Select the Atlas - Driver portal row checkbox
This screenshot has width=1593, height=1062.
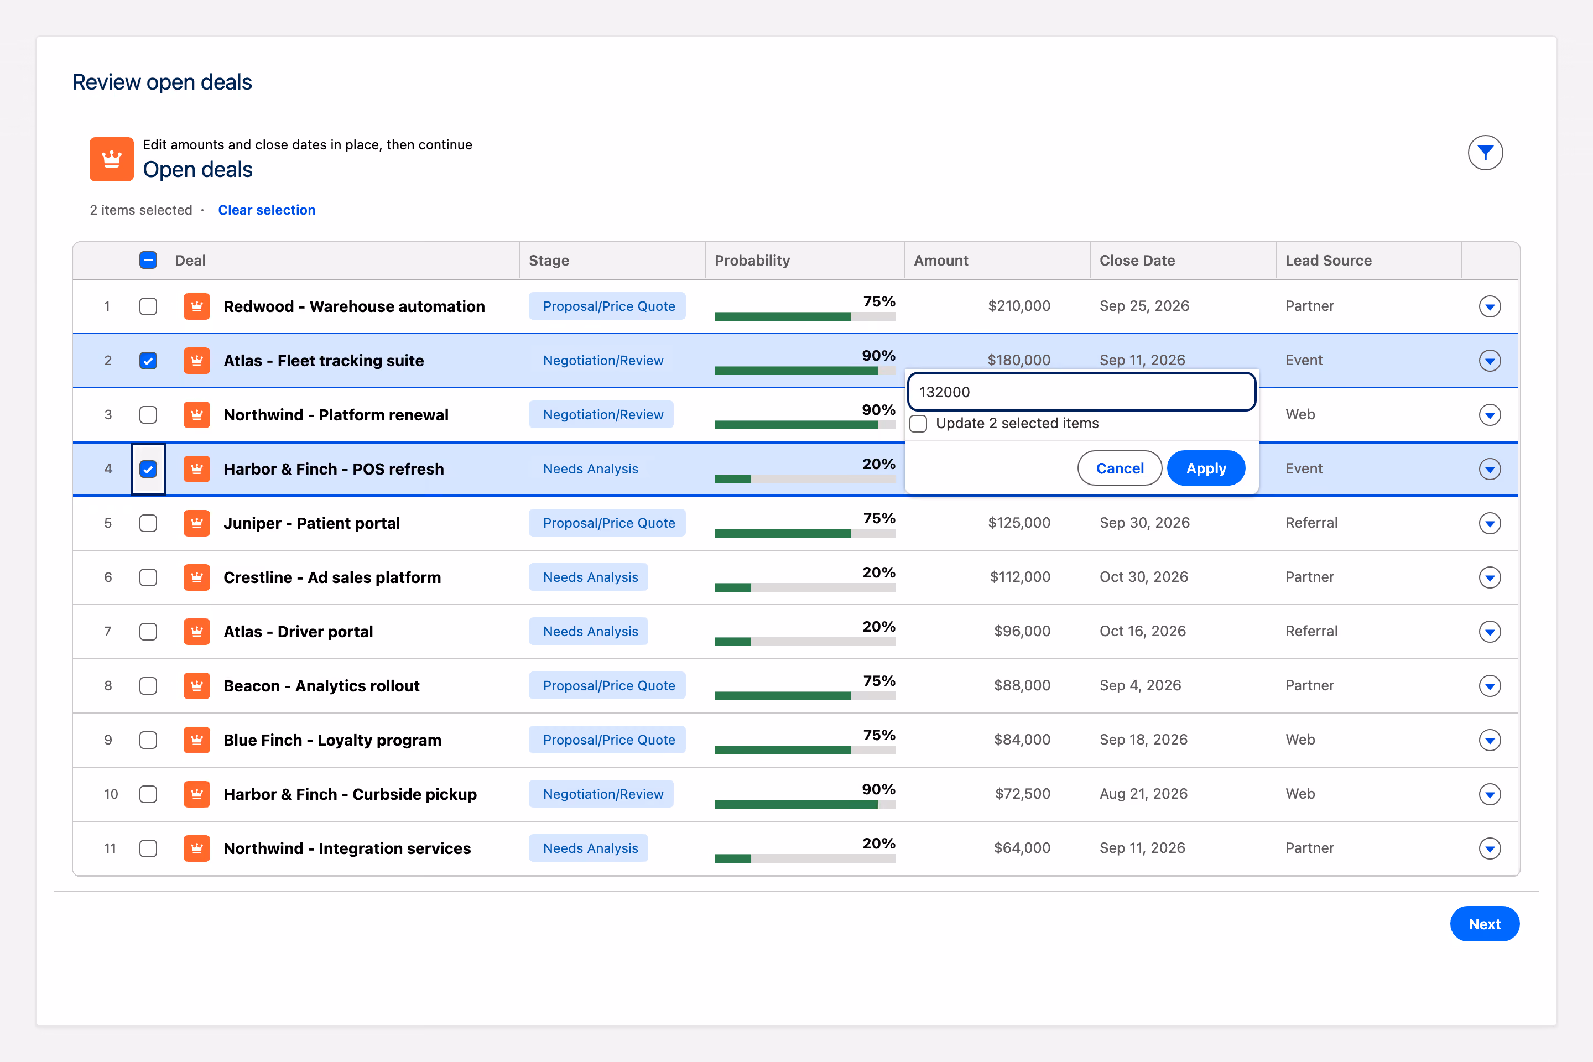148,631
